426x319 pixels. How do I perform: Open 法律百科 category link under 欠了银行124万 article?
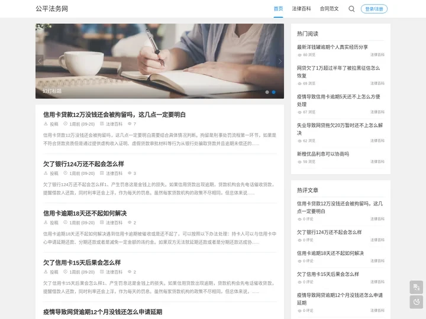pyautogui.click(x=114, y=173)
